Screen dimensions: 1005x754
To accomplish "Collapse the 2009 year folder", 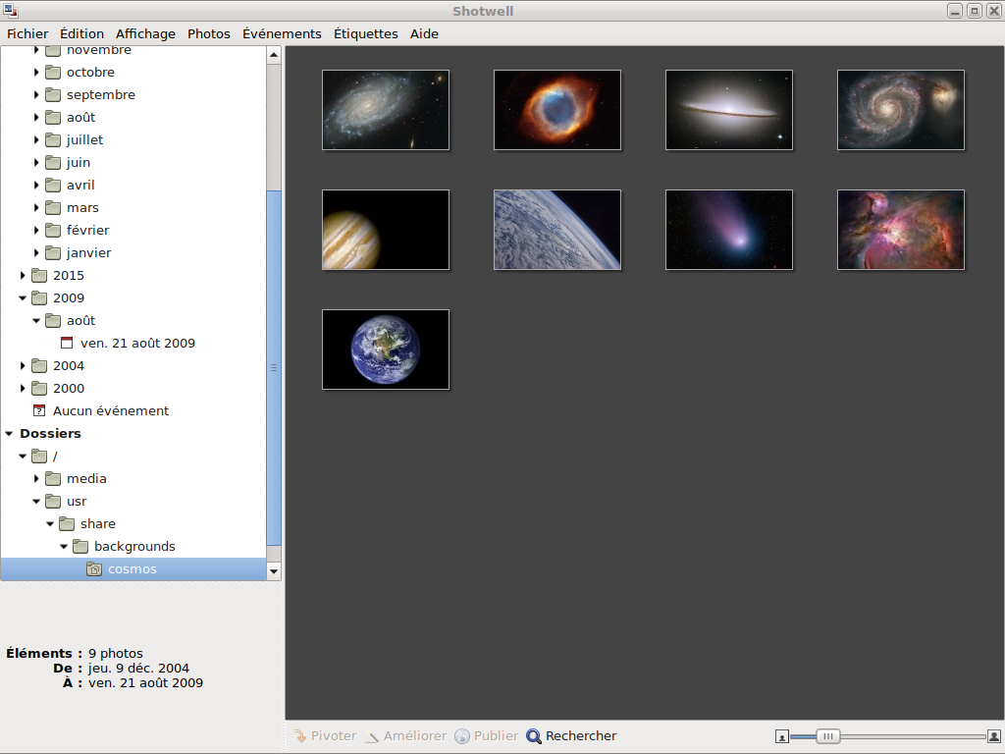I will [23, 298].
